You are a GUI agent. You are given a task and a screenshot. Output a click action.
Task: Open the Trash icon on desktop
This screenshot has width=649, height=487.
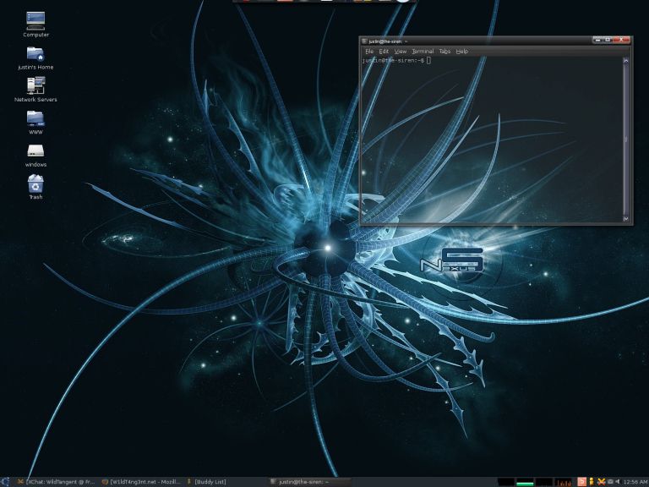[35, 187]
